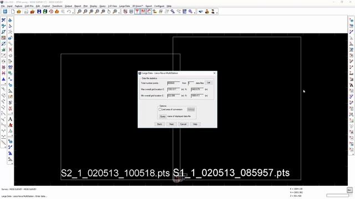Open the Query menu

point(103,6)
